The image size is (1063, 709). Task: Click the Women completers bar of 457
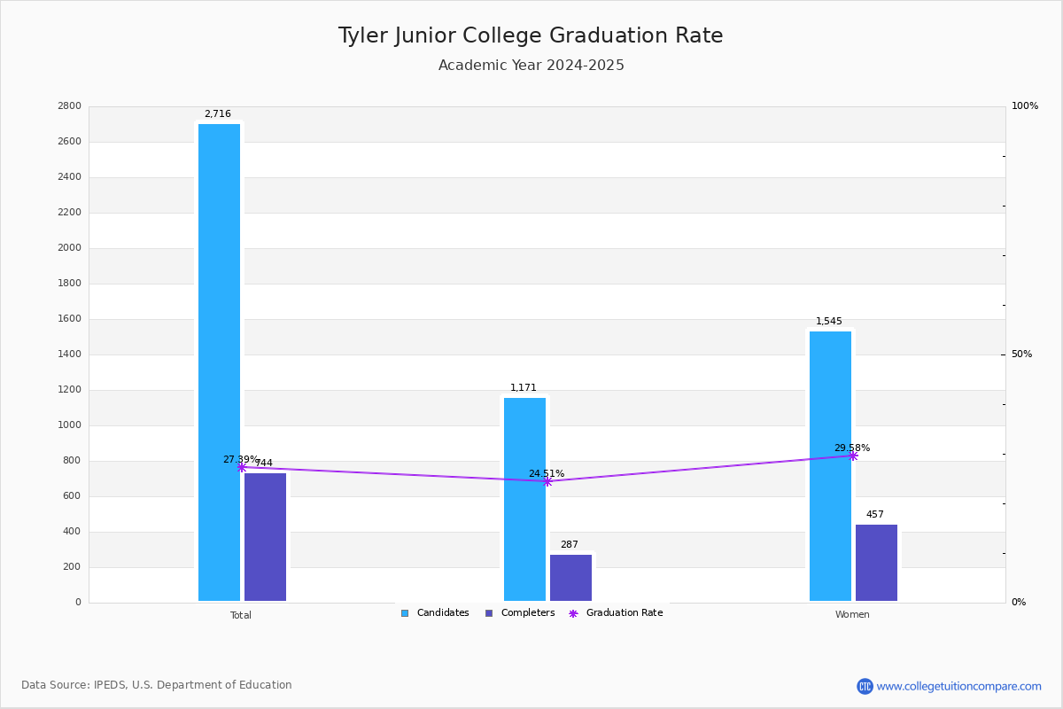(x=877, y=563)
